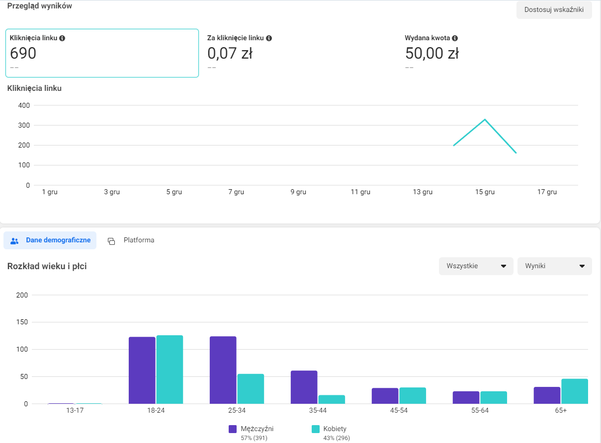The width and height of the screenshot is (601, 443).
Task: Switch to the Platforma tab
Action: point(139,240)
